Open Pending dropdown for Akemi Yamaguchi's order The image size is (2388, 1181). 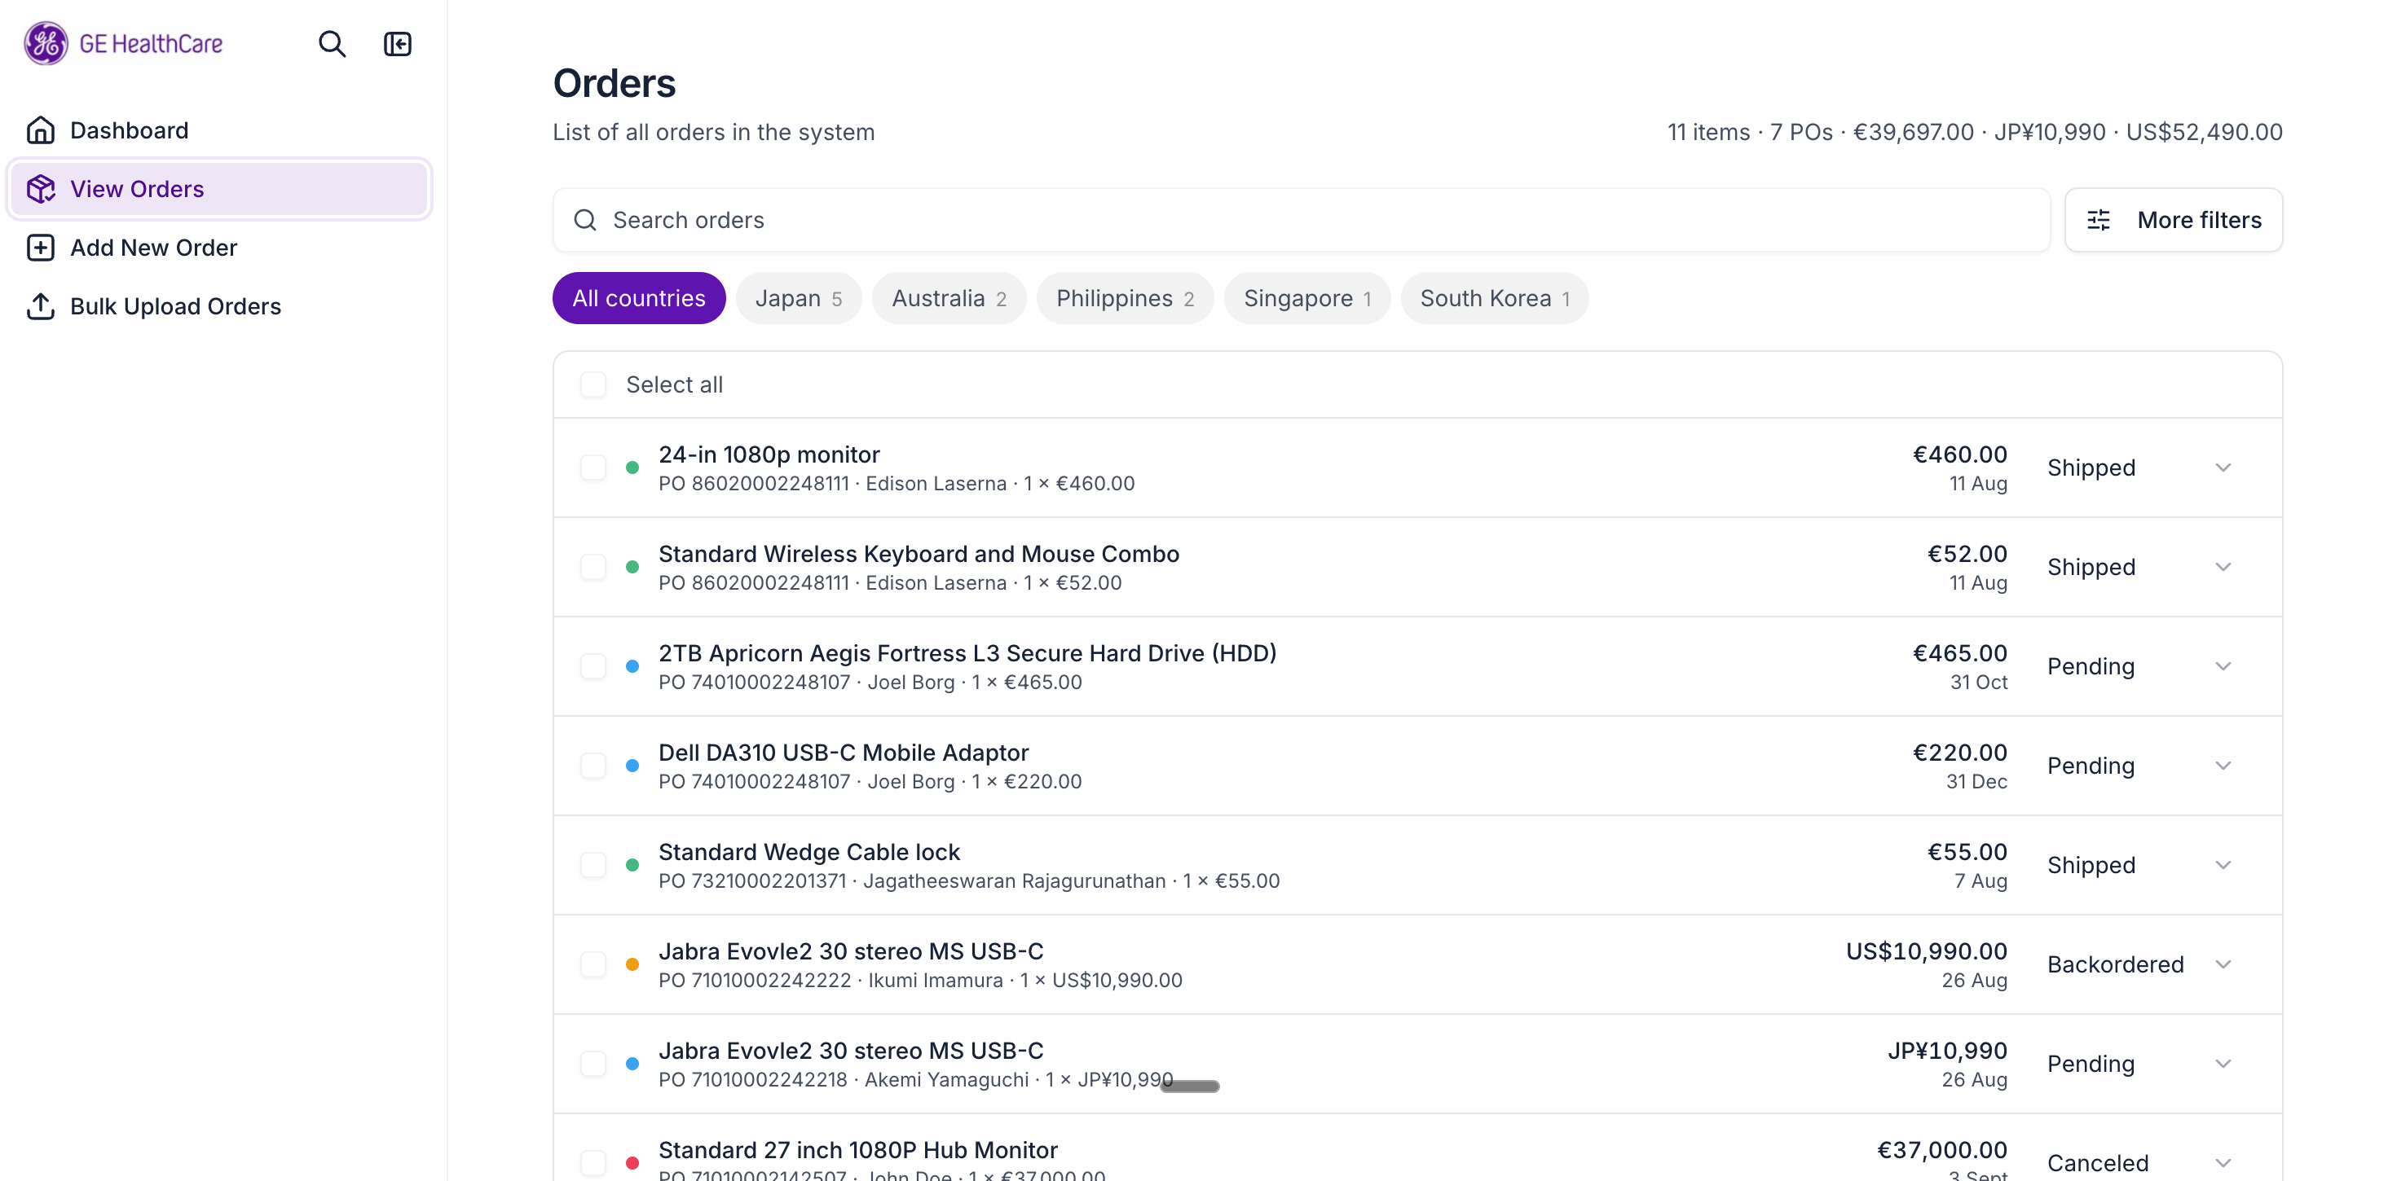click(2139, 1065)
